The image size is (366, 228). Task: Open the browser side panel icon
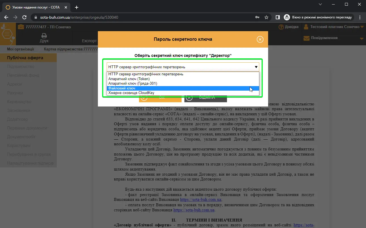[278, 17]
